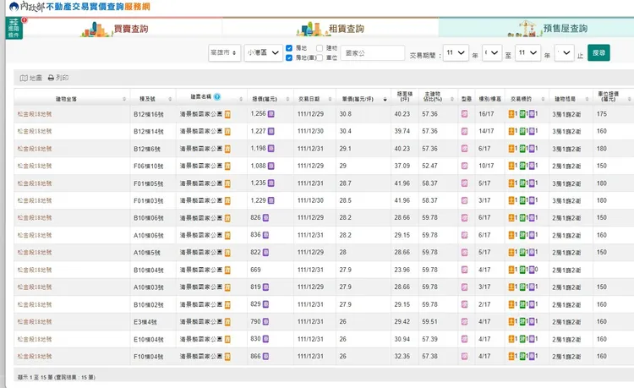This screenshot has width=634, height=388.
Task: Click pink type icon in F01棟05號 row
Action: point(465,183)
